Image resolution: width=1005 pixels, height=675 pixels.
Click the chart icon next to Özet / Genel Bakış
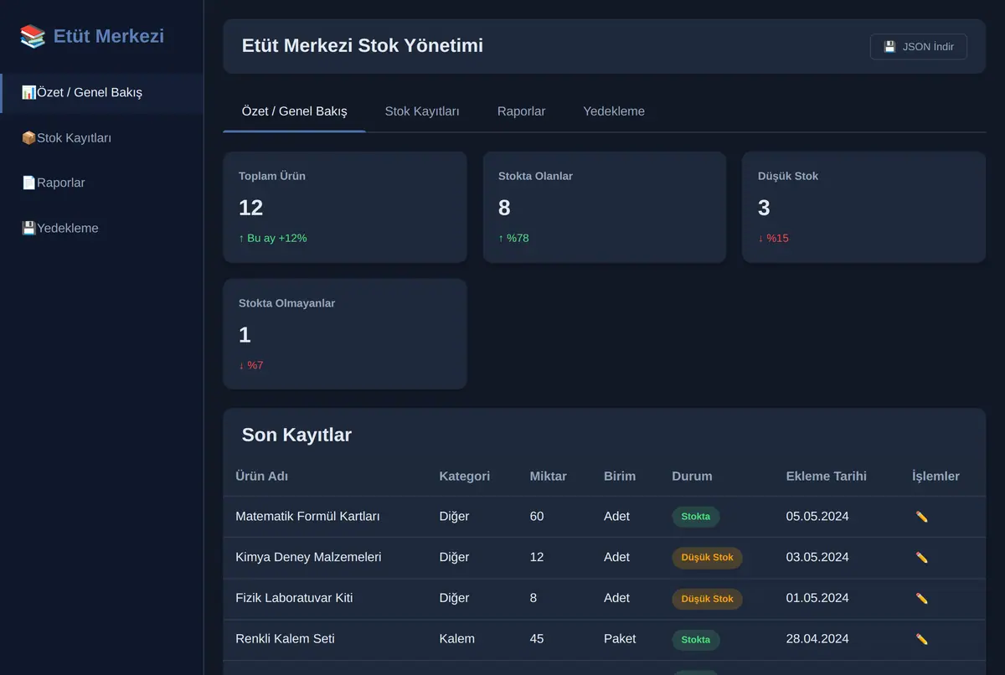(x=28, y=92)
